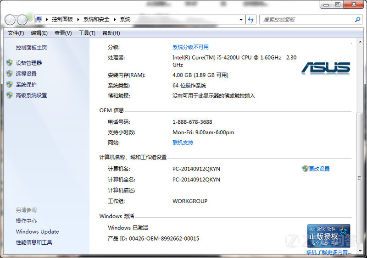This screenshot has width=367, height=258.
Task: Click support hours Mon-Fri: 9:00am-6:00pm
Action: [x=203, y=132]
